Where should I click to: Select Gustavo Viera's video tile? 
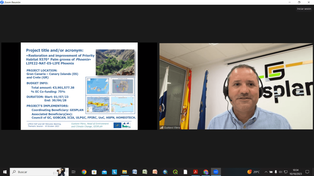coord(236,86)
